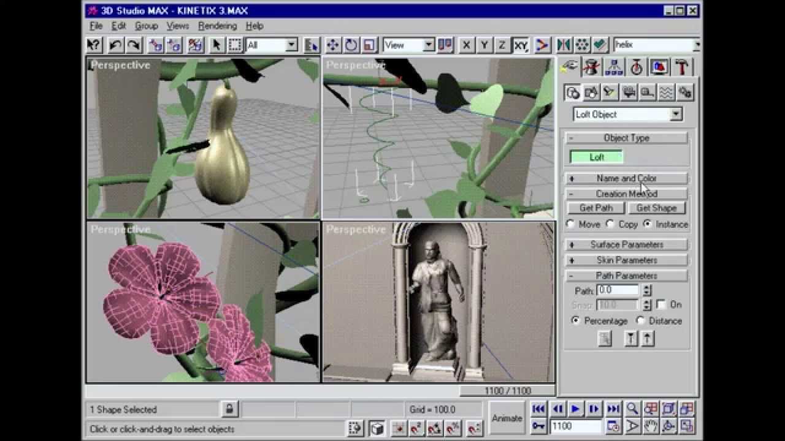Screen dimensions: 785x441
Task: Select the Geometry category icon
Action: coord(573,92)
